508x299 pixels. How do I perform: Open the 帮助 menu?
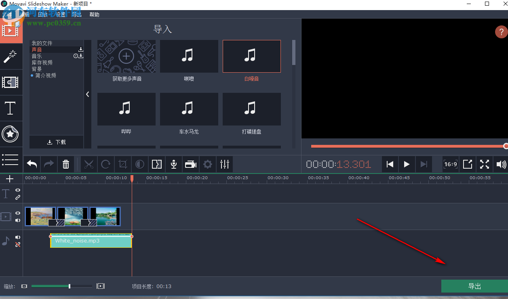94,14
